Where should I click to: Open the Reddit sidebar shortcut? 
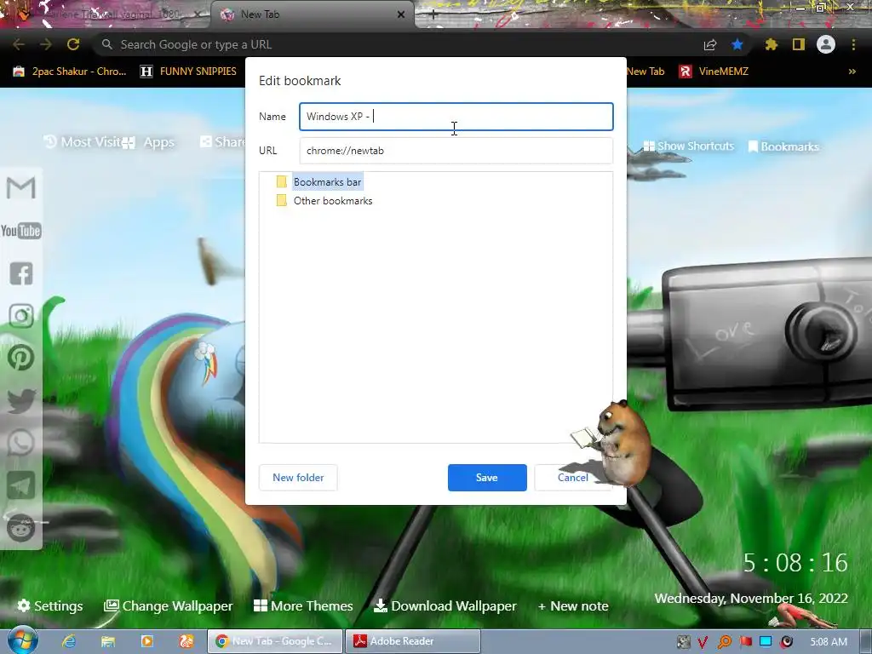(21, 528)
